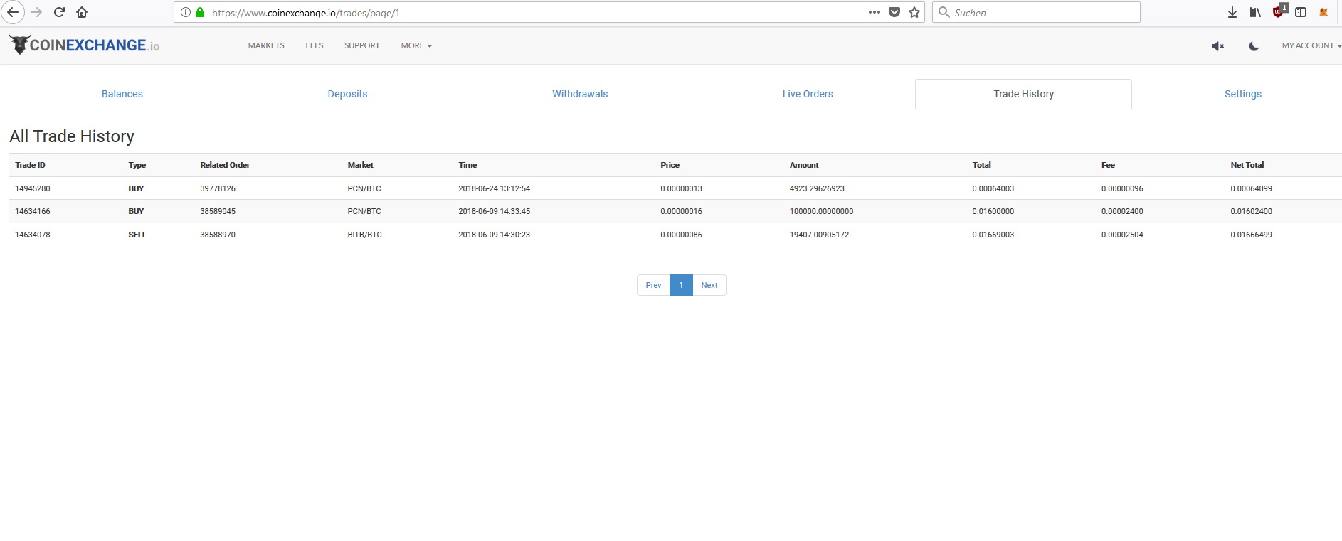Image resolution: width=1342 pixels, height=541 pixels.
Task: Click Trade ID 14634166 cell
Action: 33,211
